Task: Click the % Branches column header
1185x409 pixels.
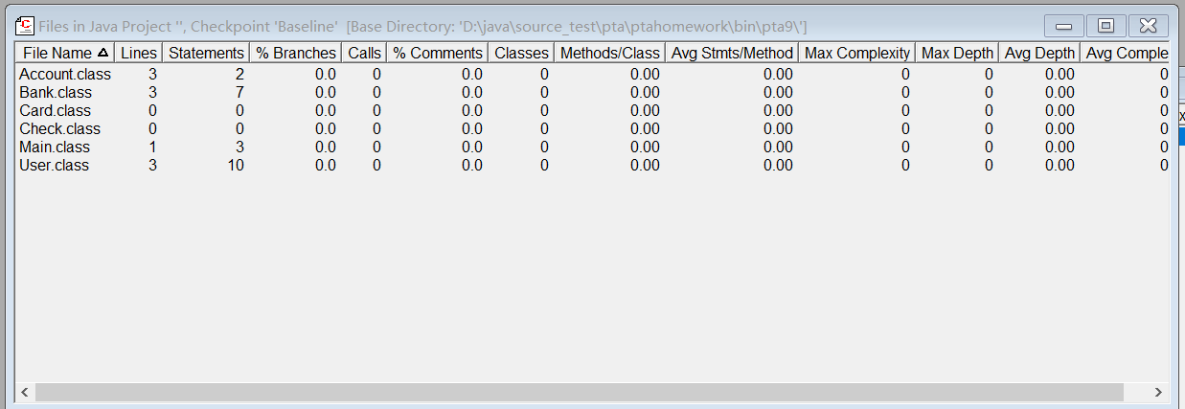Action: 296,53
